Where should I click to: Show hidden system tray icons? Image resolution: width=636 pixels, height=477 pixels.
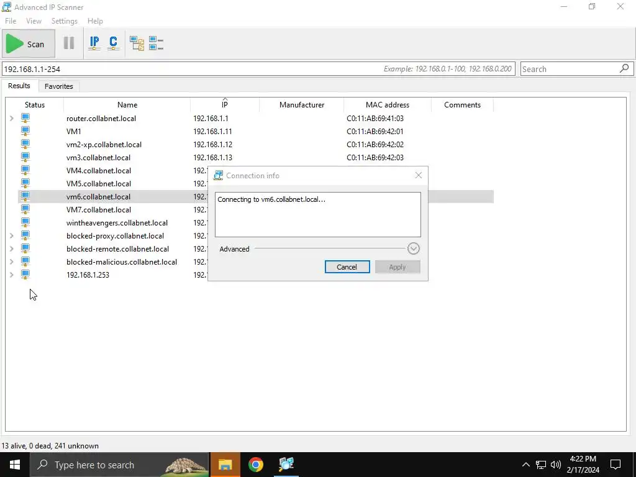pos(525,465)
